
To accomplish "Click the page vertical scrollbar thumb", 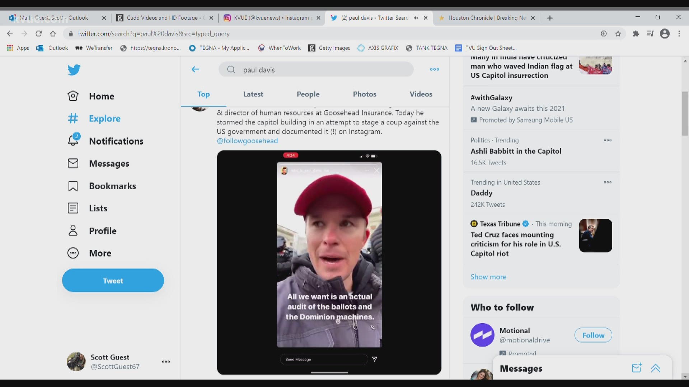I will coord(685,114).
